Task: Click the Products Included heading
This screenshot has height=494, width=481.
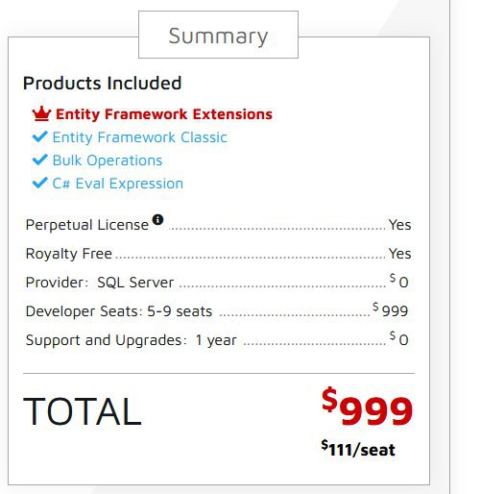Action: [x=103, y=83]
